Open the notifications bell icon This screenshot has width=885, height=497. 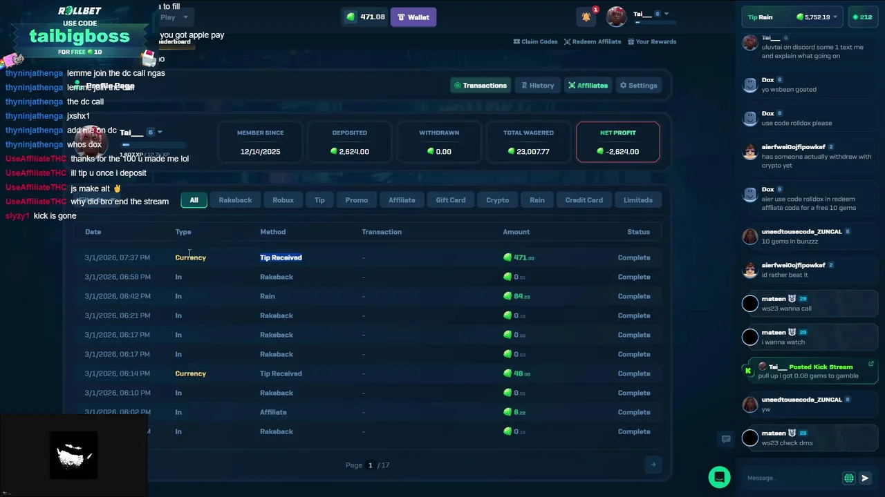pos(586,17)
